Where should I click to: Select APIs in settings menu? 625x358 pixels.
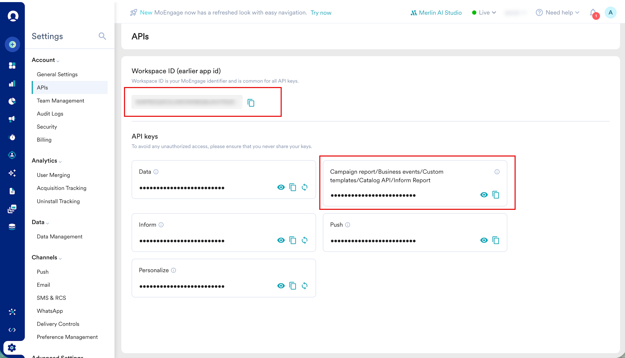(70, 88)
